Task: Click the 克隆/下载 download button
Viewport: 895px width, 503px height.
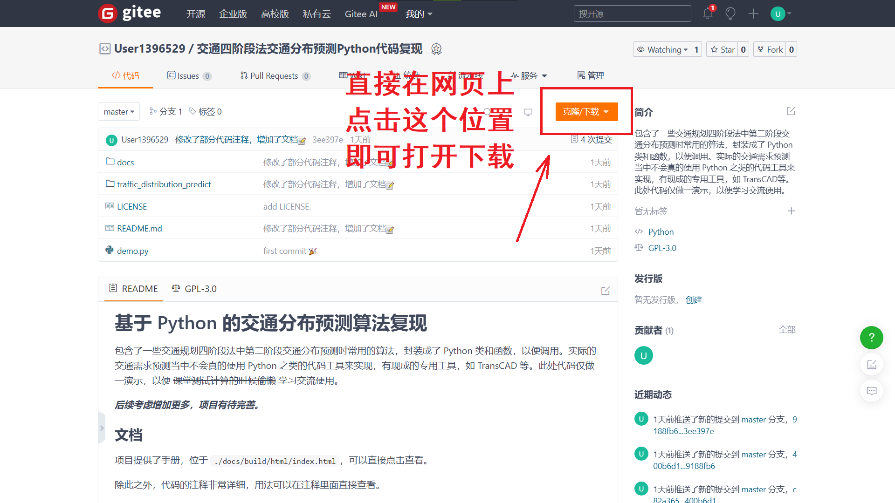Action: 585,111
